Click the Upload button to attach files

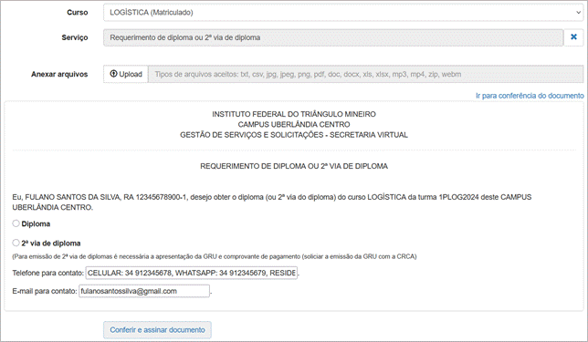126,74
